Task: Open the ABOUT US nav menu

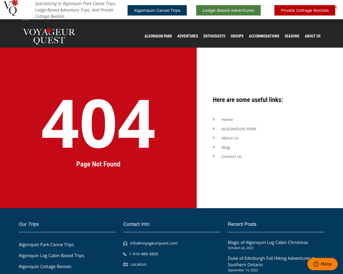Action: [312, 36]
